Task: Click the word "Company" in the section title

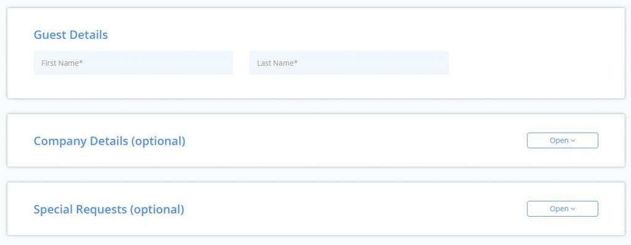Action: tap(60, 141)
